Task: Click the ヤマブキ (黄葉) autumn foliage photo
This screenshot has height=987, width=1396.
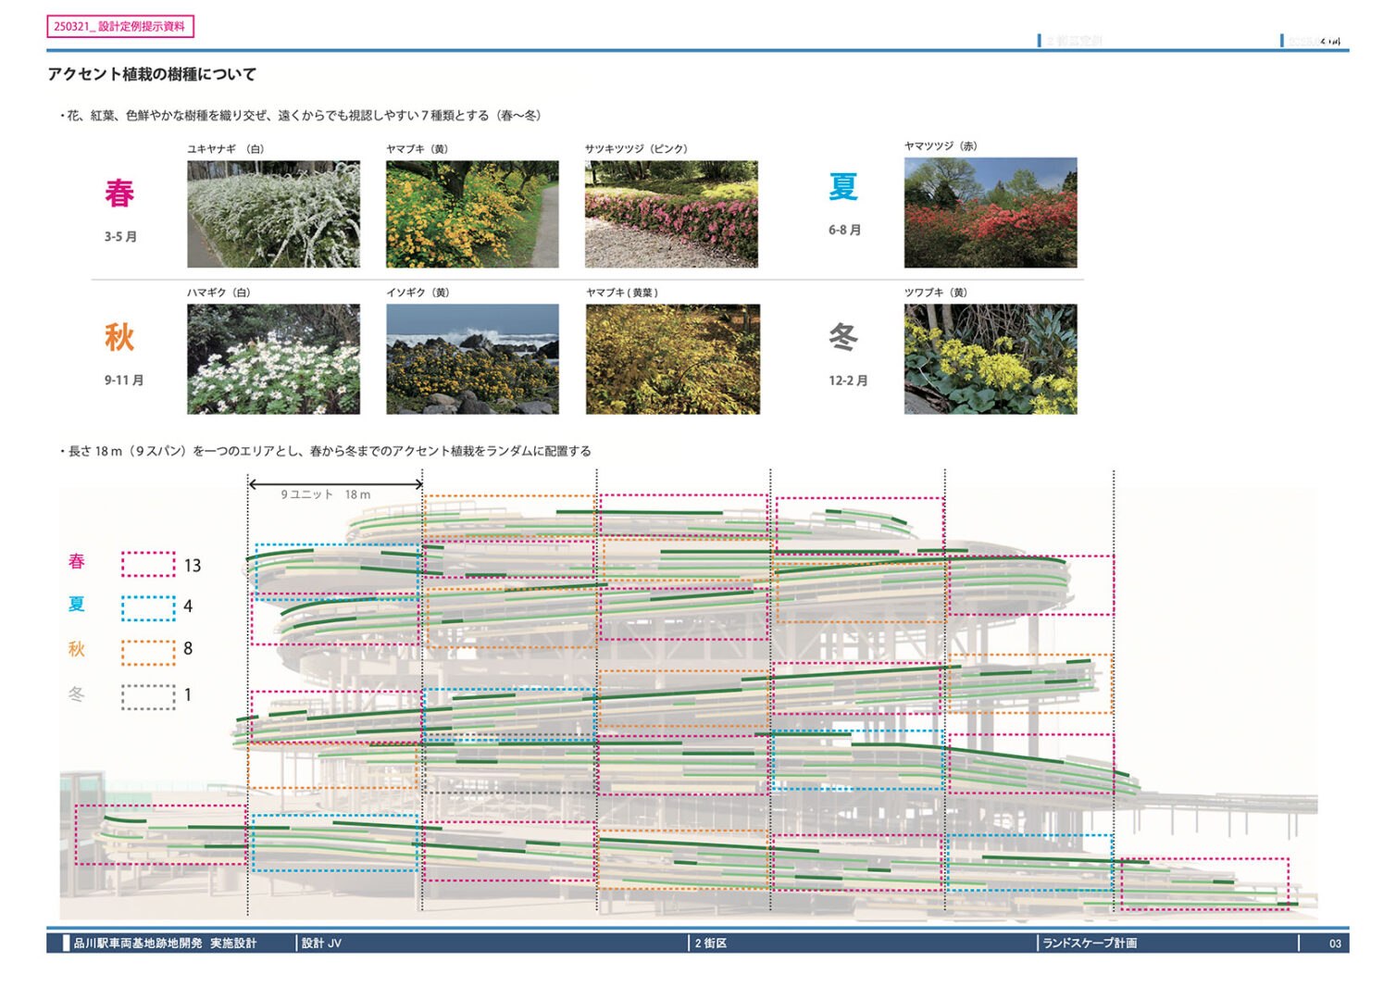Action: coord(672,358)
